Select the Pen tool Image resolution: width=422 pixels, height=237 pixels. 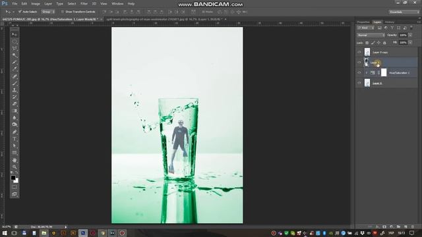click(x=15, y=132)
